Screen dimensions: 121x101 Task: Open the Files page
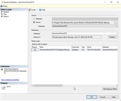click(5, 14)
